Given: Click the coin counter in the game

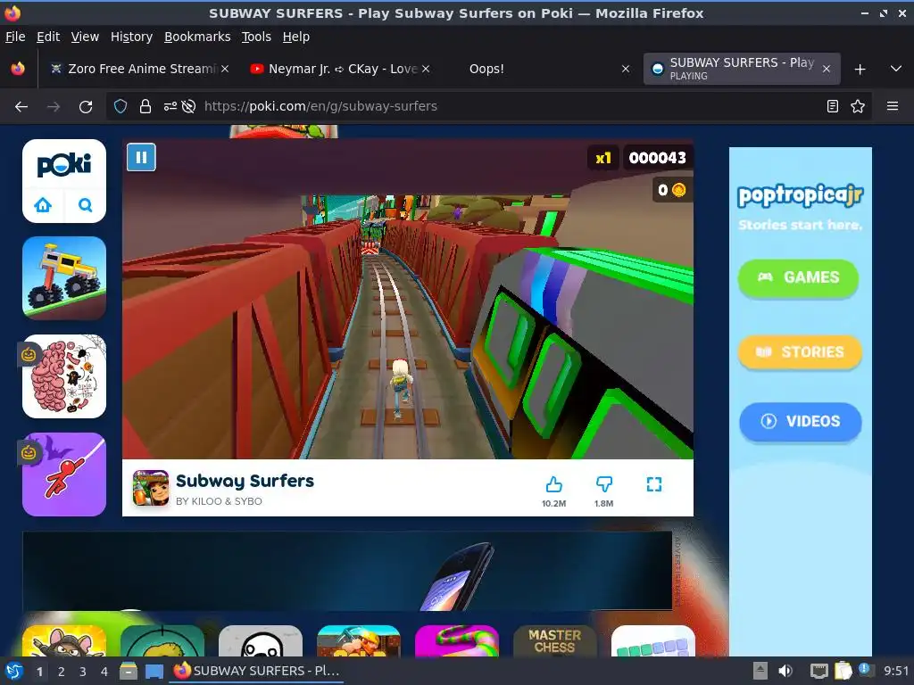Looking at the screenshot, I should 671,190.
